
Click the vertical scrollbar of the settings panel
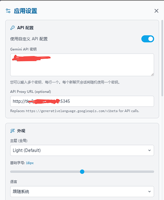(162, 58)
